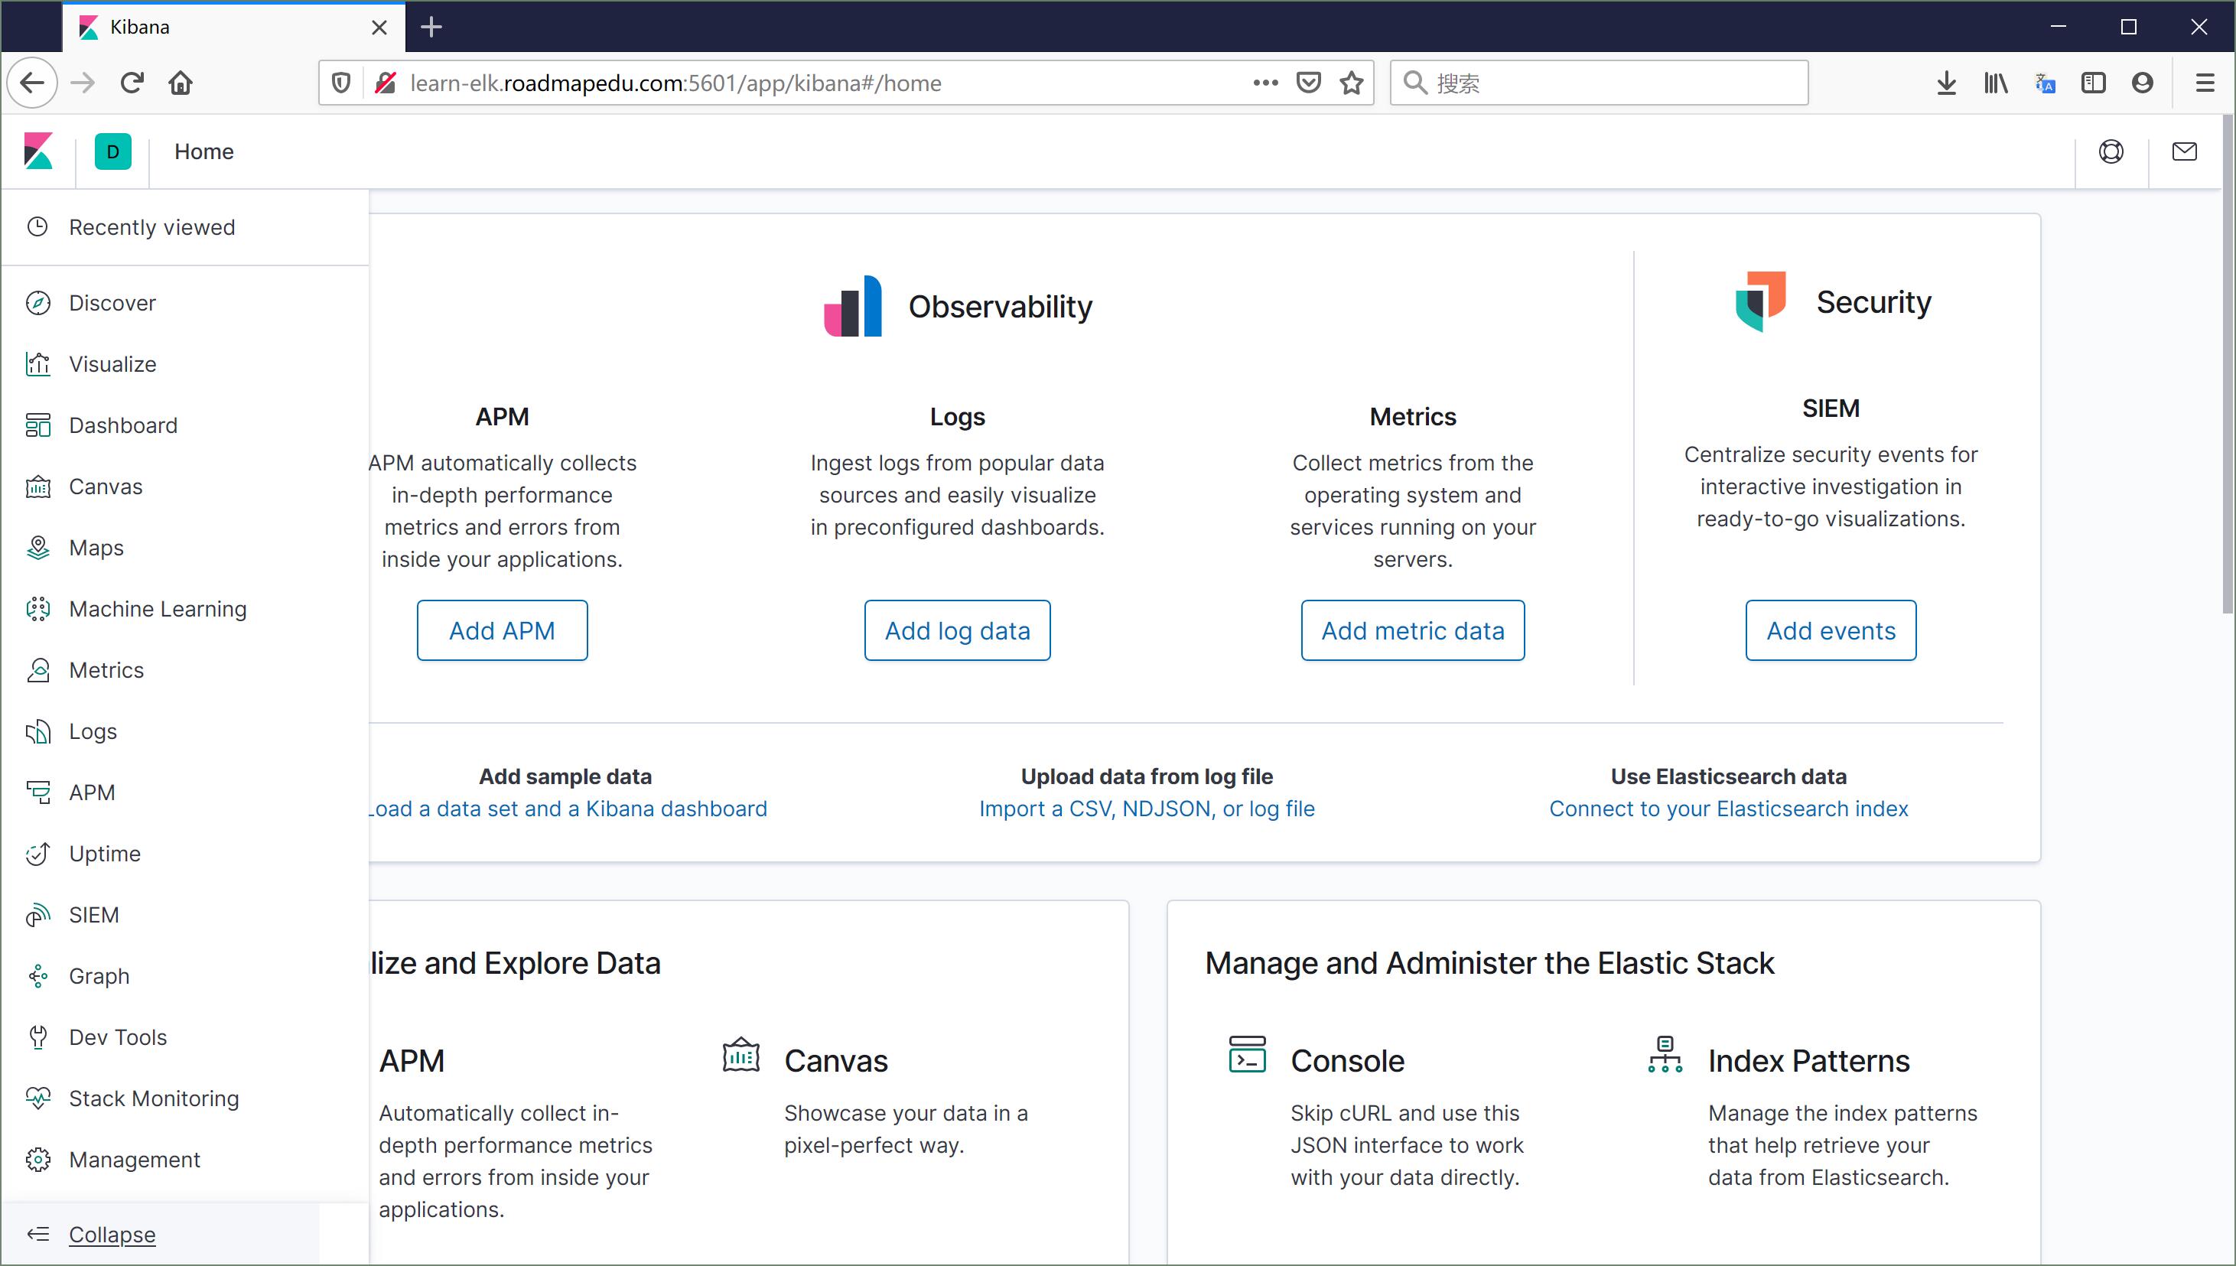Open the Discover section
This screenshot has width=2236, height=1266.
coord(112,303)
